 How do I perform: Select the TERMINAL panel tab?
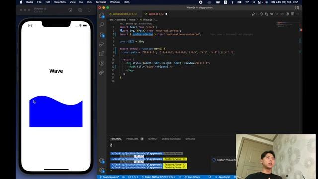[116, 139]
